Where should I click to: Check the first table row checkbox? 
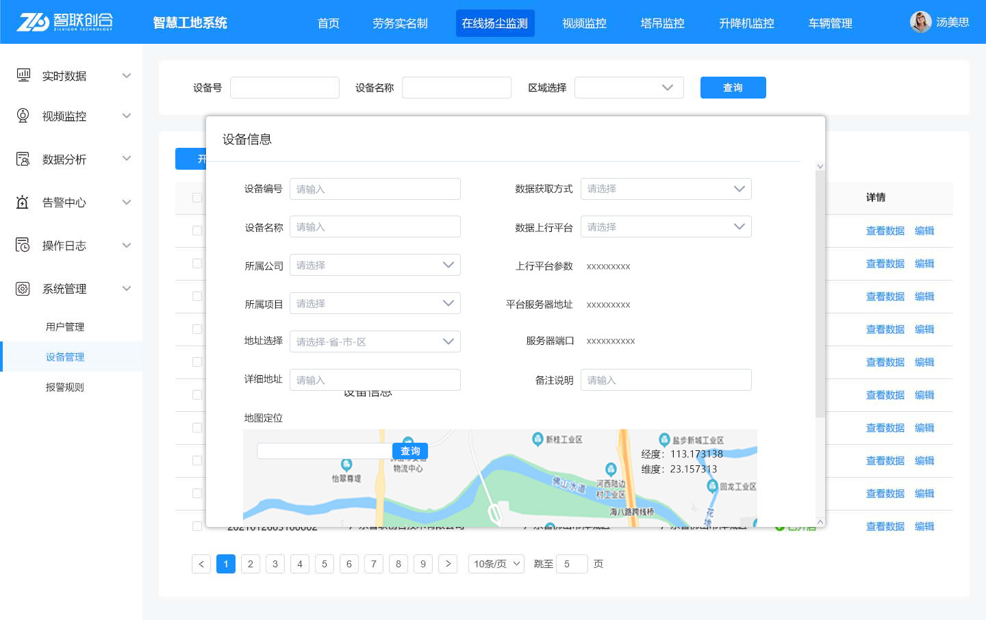click(197, 231)
